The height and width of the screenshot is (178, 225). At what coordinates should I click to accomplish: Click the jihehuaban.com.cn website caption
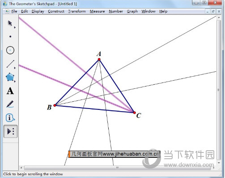pyautogui.click(x=114, y=154)
